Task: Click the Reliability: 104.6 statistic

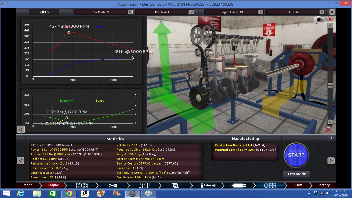Action: click(x=134, y=145)
